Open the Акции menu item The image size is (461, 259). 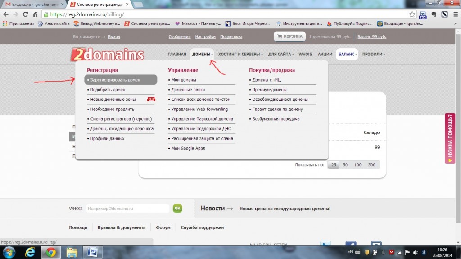(325, 54)
